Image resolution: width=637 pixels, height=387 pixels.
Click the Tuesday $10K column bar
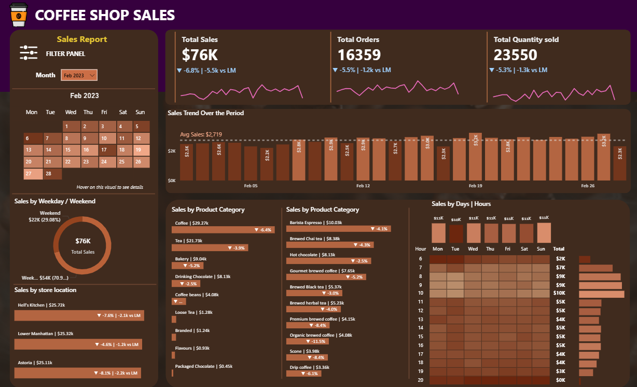[x=456, y=233]
